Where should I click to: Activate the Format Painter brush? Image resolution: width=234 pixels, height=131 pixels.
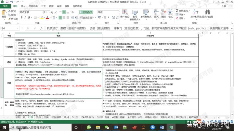13,19
